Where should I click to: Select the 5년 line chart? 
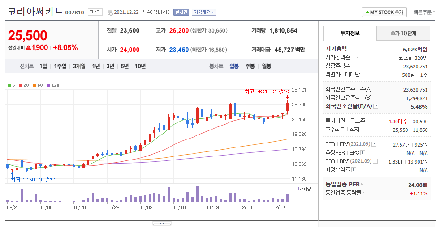pyautogui.click(x=125, y=66)
